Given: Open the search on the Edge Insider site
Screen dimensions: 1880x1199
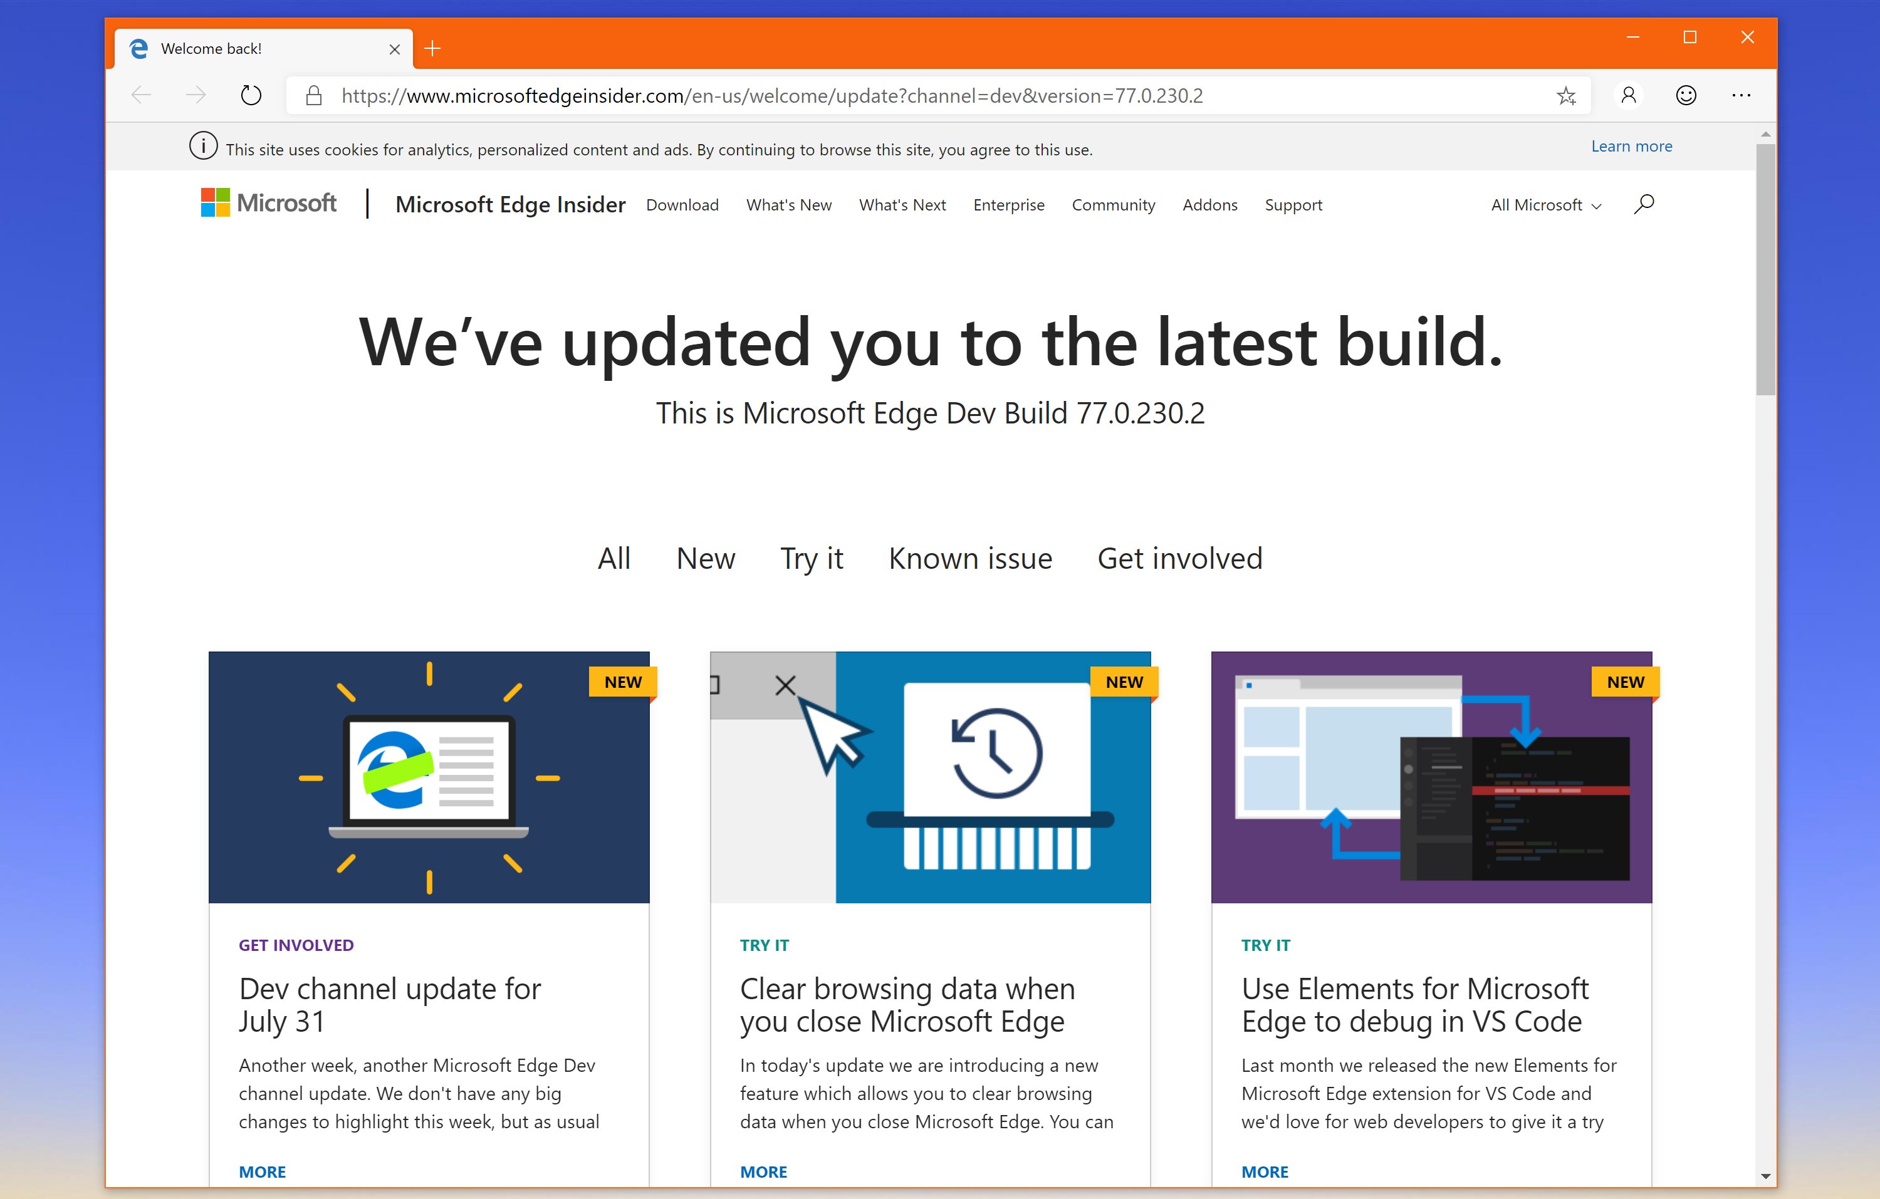Looking at the screenshot, I should click(1642, 204).
